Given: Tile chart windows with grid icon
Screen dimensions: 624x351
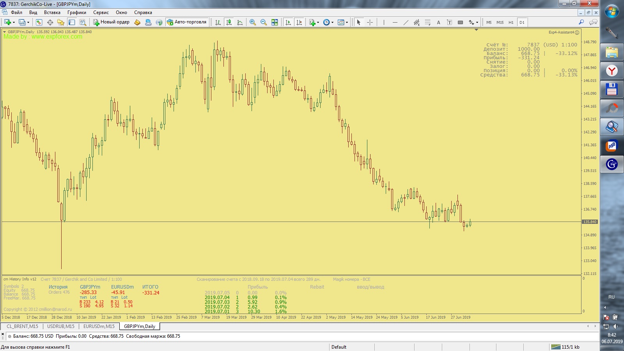Looking at the screenshot, I should [275, 22].
